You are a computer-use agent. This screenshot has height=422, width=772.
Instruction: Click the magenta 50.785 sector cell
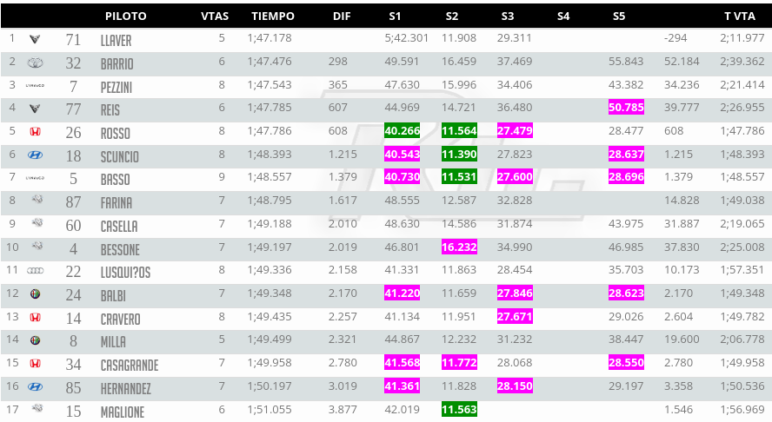tap(627, 108)
